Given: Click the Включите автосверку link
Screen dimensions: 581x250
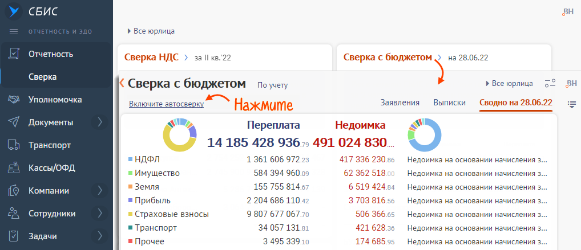Looking at the screenshot, I should (x=166, y=104).
